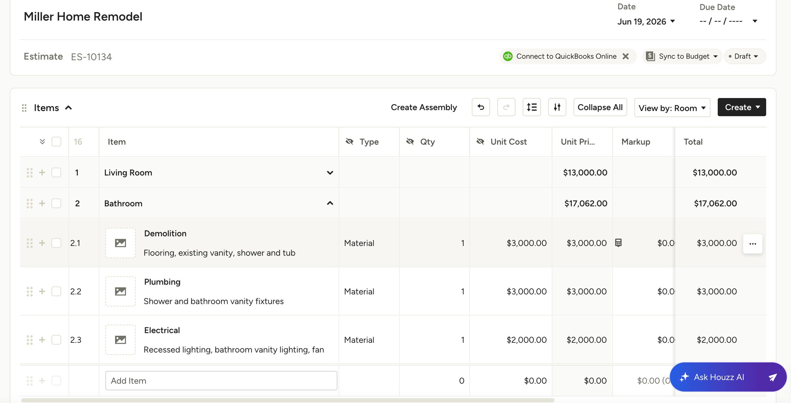Click the horizontal scrollbar under the table
The width and height of the screenshot is (791, 403).
(x=287, y=400)
